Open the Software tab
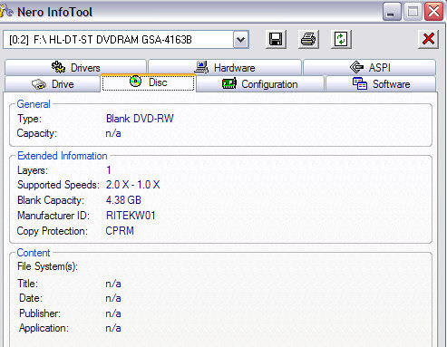Image resolution: width=447 pixels, height=347 pixels. point(381,84)
